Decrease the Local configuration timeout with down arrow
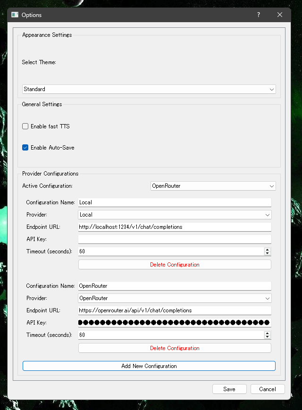Screen dimensions: 302x410 268,253
